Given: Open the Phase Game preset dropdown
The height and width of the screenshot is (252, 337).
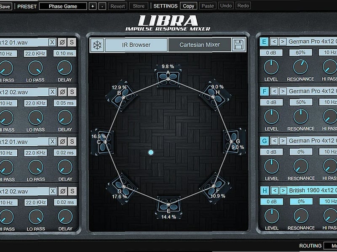Looking at the screenshot, I should pos(63,6).
